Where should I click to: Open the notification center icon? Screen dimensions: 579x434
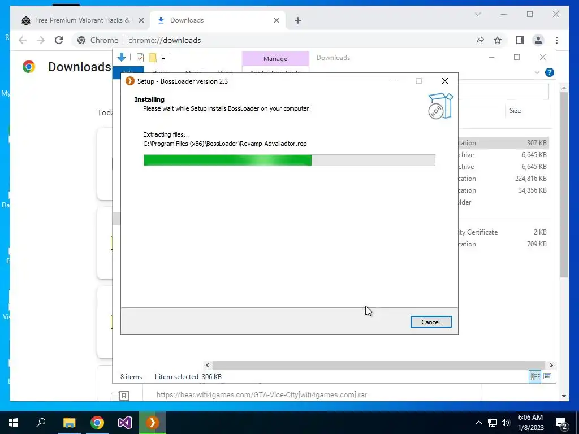[561, 423]
